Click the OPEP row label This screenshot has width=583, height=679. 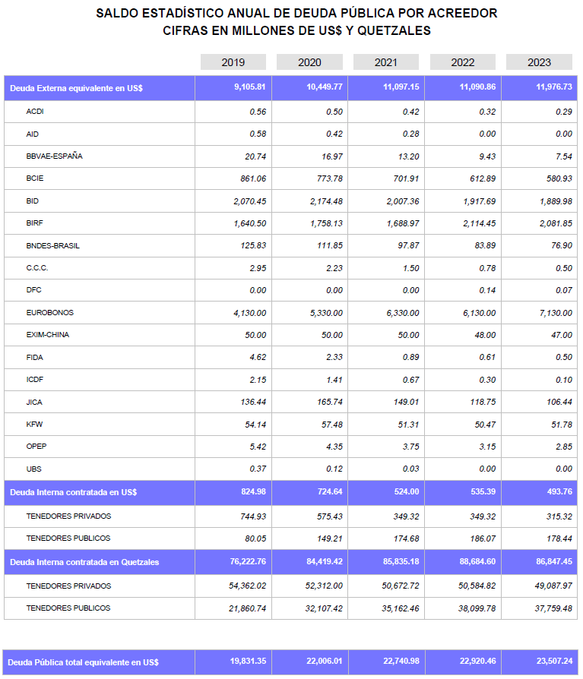point(36,447)
